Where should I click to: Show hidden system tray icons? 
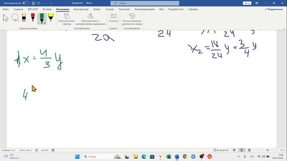[239, 157]
